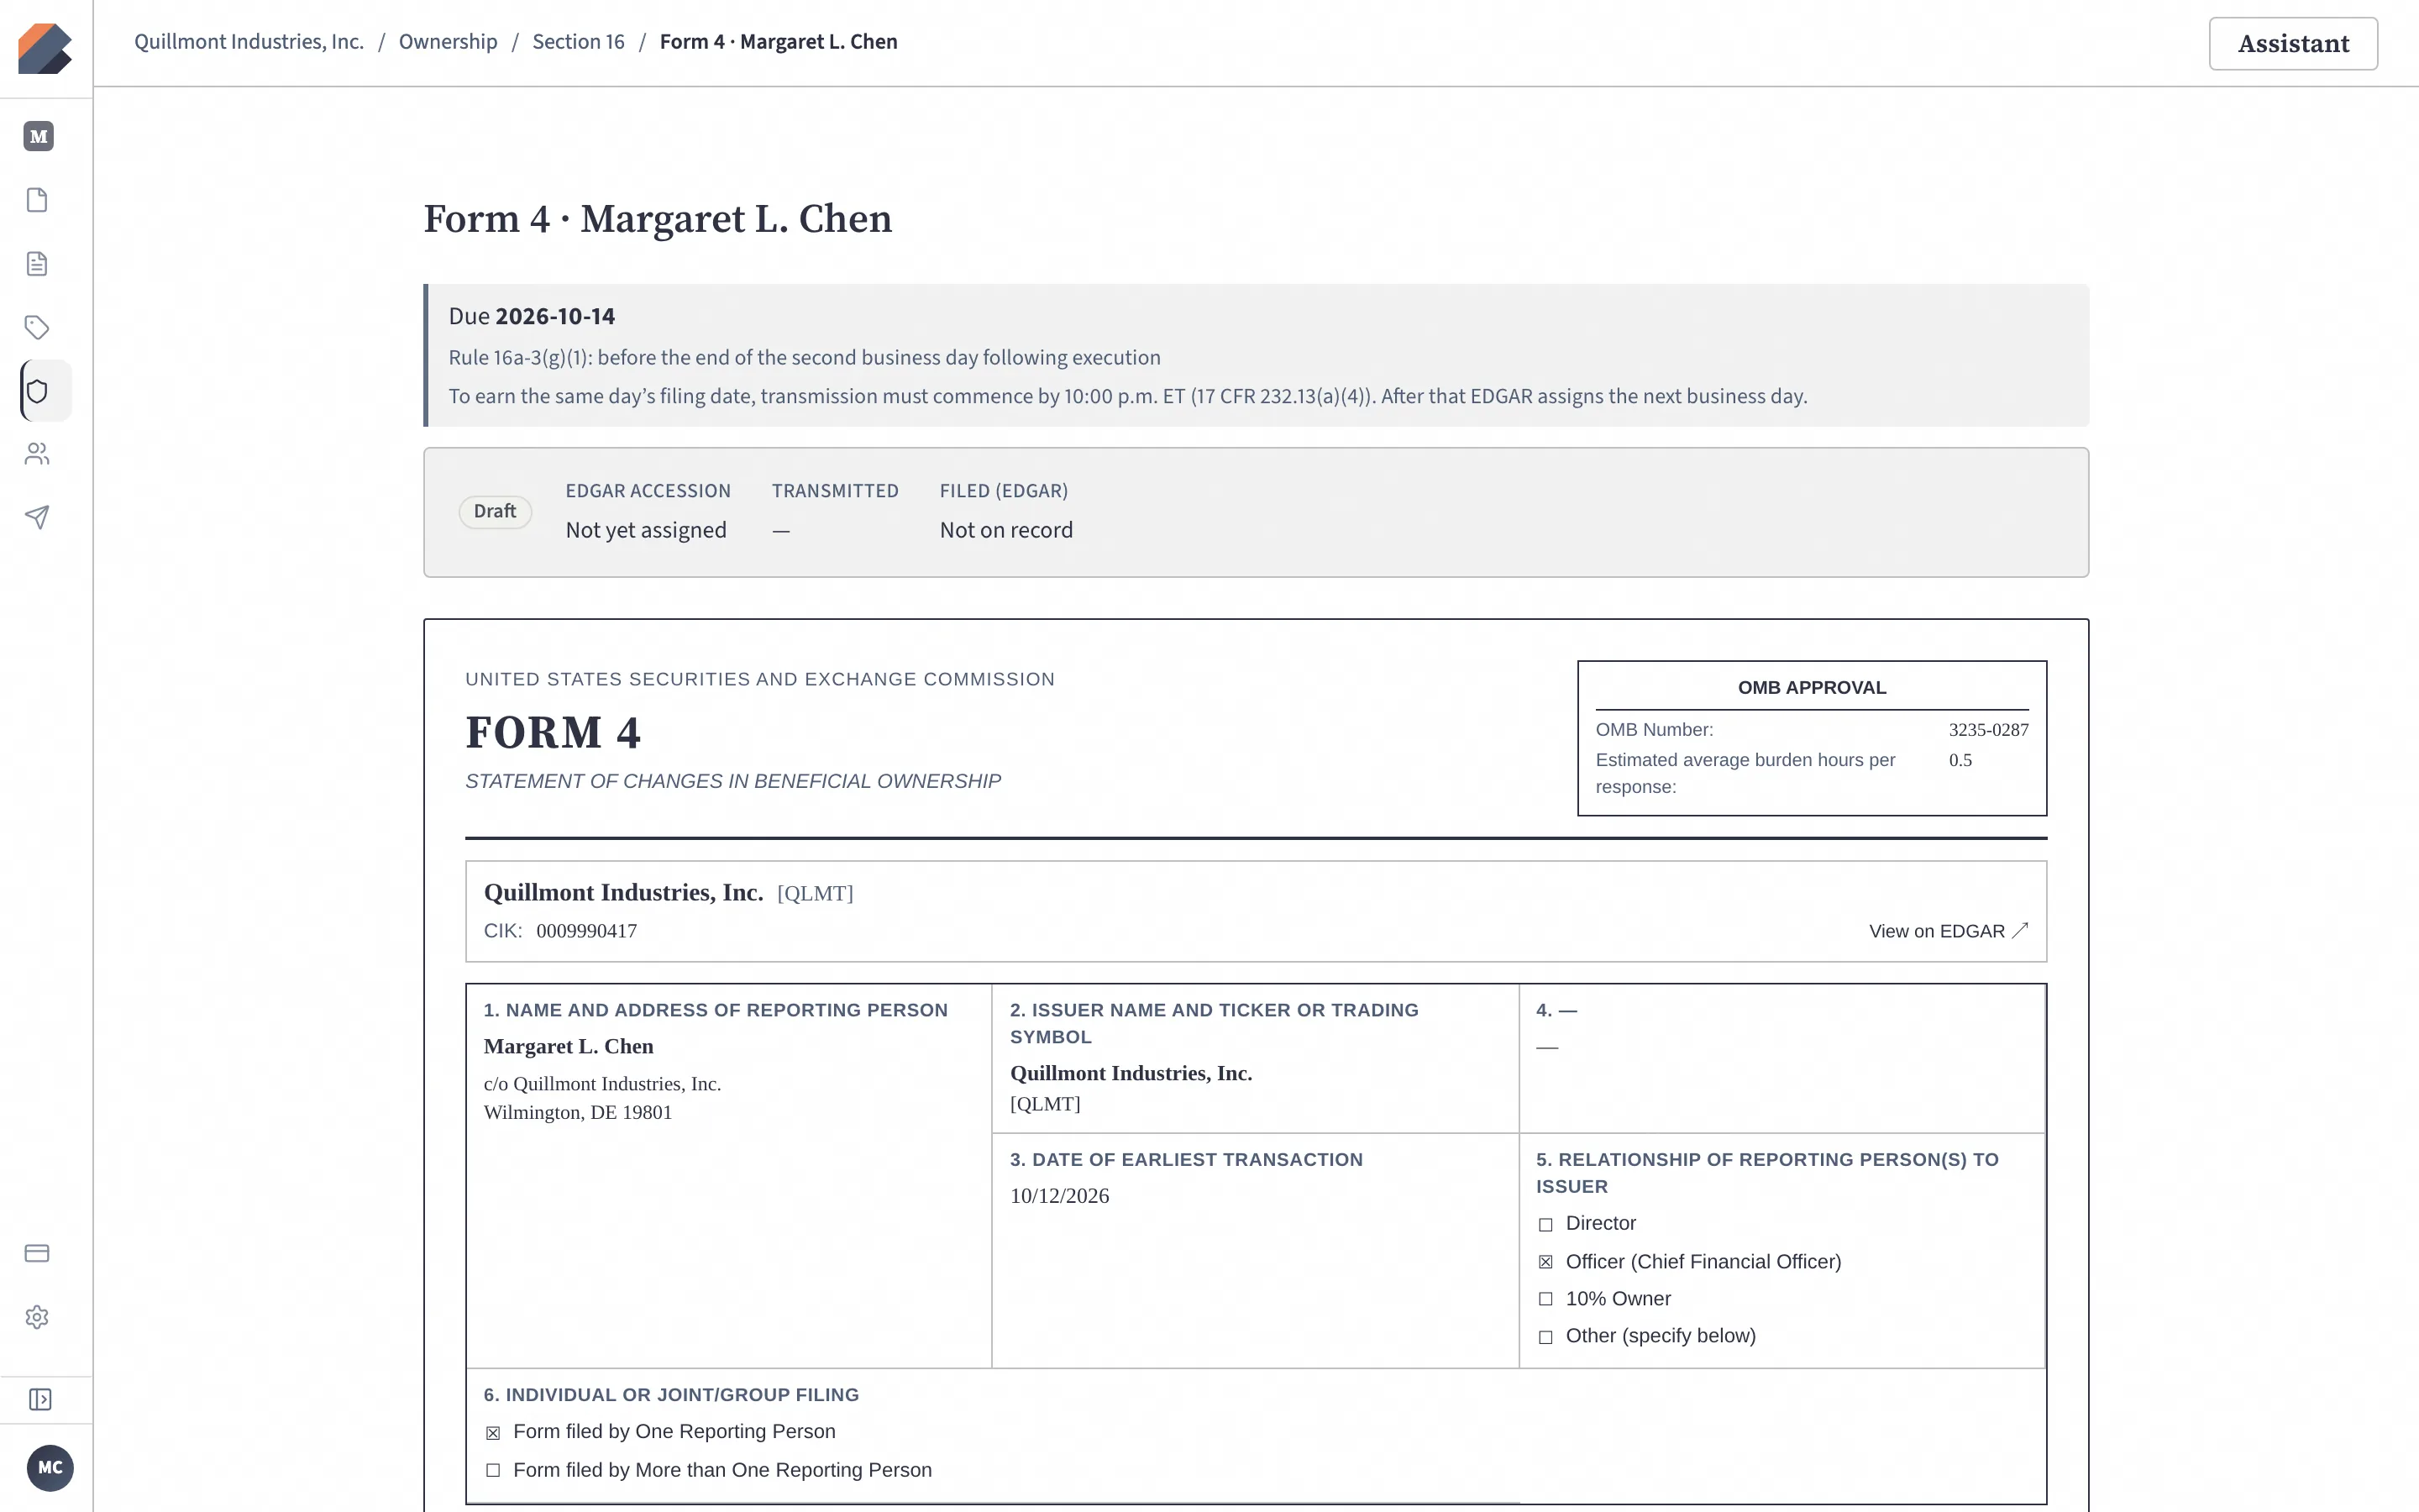Select the shield compliance sidebar icon

pos(37,391)
